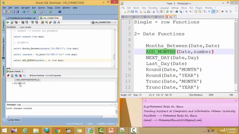239x134 pixels.
Task: Open Plugins menu in Notepad++
Action: [199, 8]
